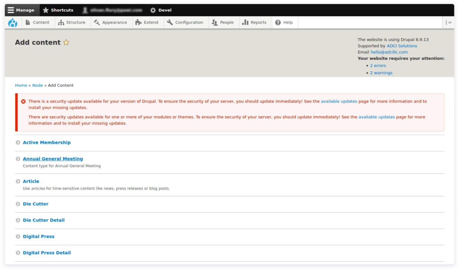459x270 pixels.
Task: Click the Help question mark icon
Action: tap(278, 22)
